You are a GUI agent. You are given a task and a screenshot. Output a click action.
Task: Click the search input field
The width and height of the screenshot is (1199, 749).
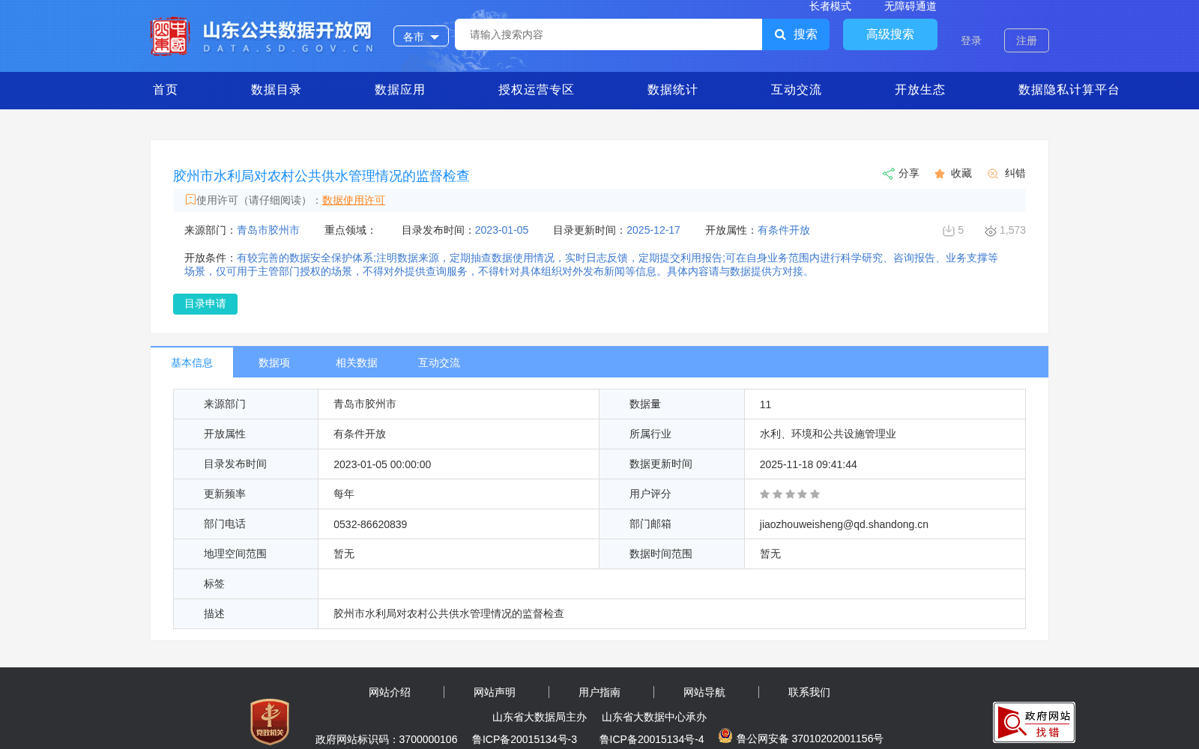[x=608, y=34]
